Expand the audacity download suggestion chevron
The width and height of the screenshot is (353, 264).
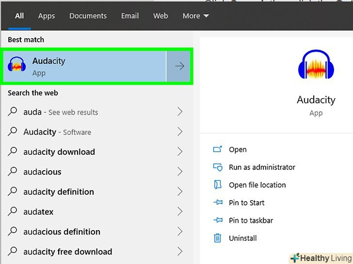[179, 152]
